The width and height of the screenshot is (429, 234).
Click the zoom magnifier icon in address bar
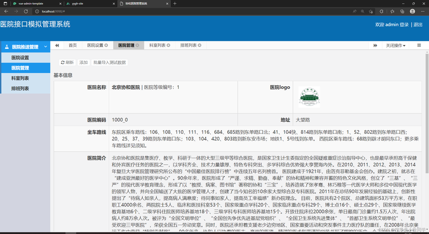[x=363, y=11]
